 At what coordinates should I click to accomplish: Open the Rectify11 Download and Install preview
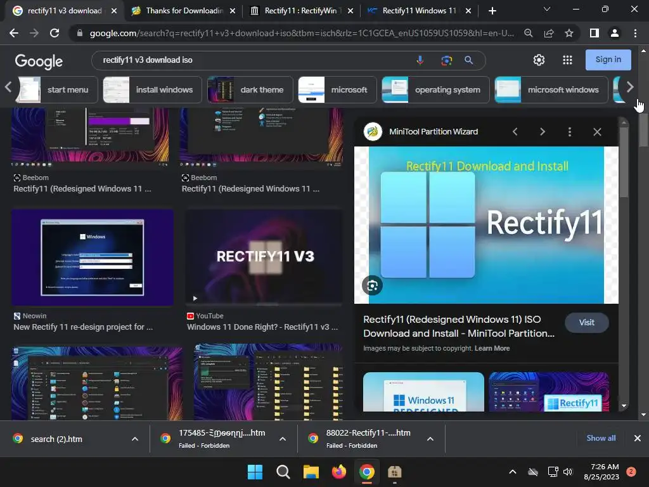click(x=486, y=225)
